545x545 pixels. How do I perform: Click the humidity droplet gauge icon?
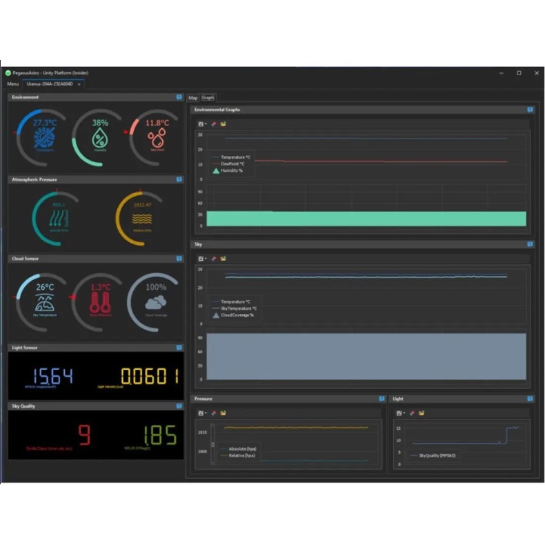[101, 139]
